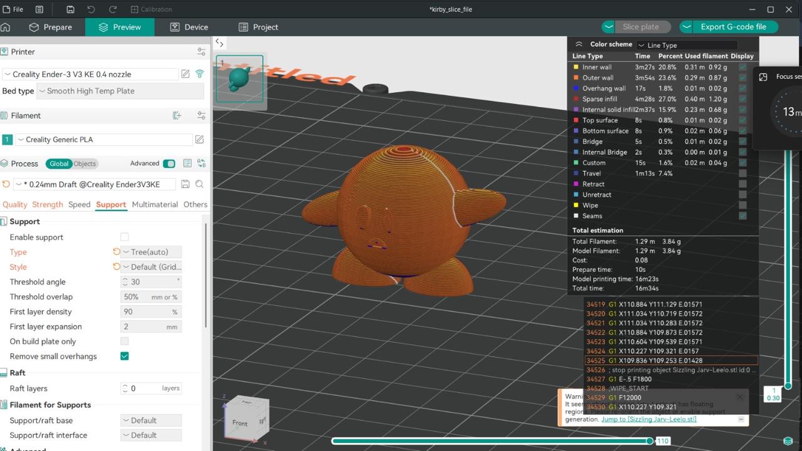Turn off the Advanced settings toggle
This screenshot has width=802, height=451.
point(169,163)
